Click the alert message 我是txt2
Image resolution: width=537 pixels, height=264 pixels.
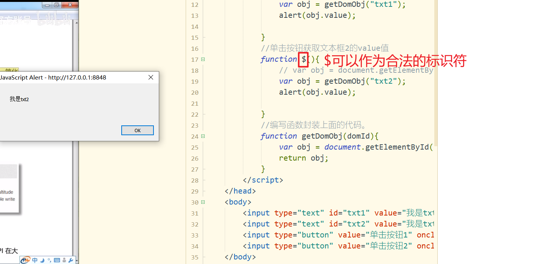[x=19, y=99]
